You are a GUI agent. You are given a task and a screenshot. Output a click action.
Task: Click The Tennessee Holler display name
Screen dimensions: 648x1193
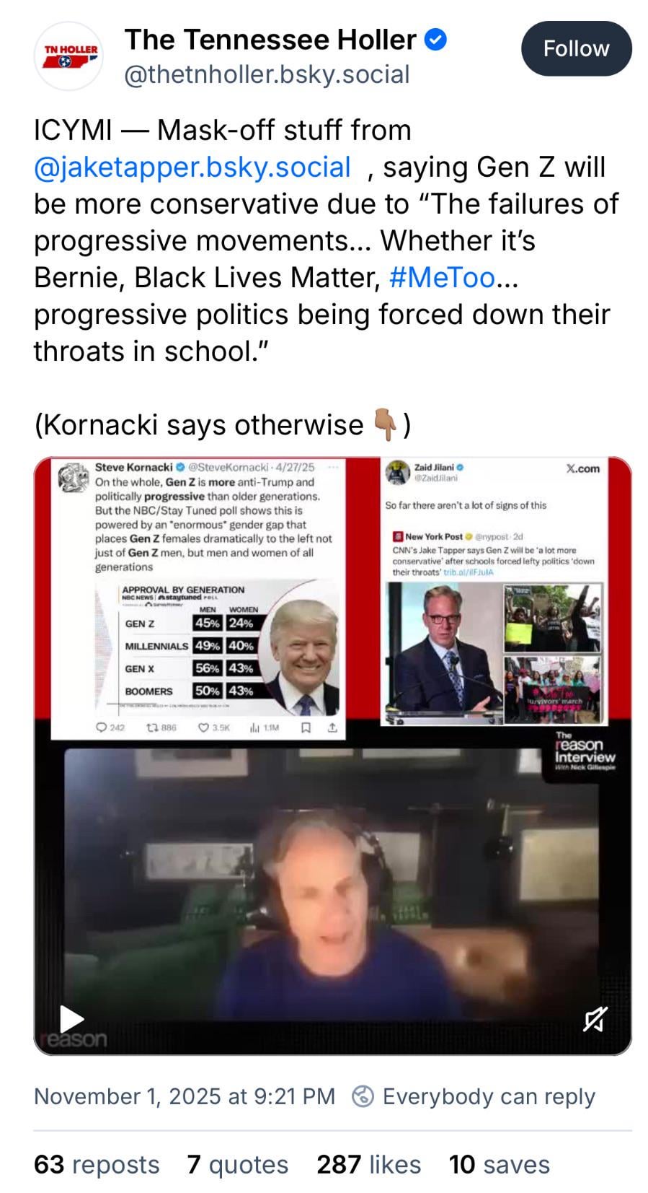coord(270,40)
